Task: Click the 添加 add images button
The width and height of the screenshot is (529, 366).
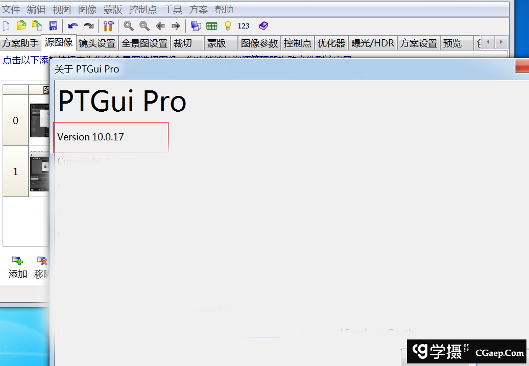Action: coord(18,267)
